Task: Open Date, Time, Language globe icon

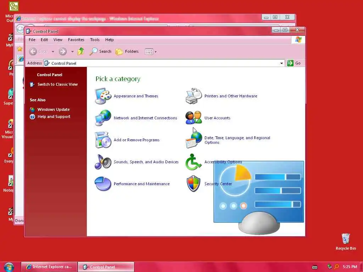Action: tap(194, 140)
